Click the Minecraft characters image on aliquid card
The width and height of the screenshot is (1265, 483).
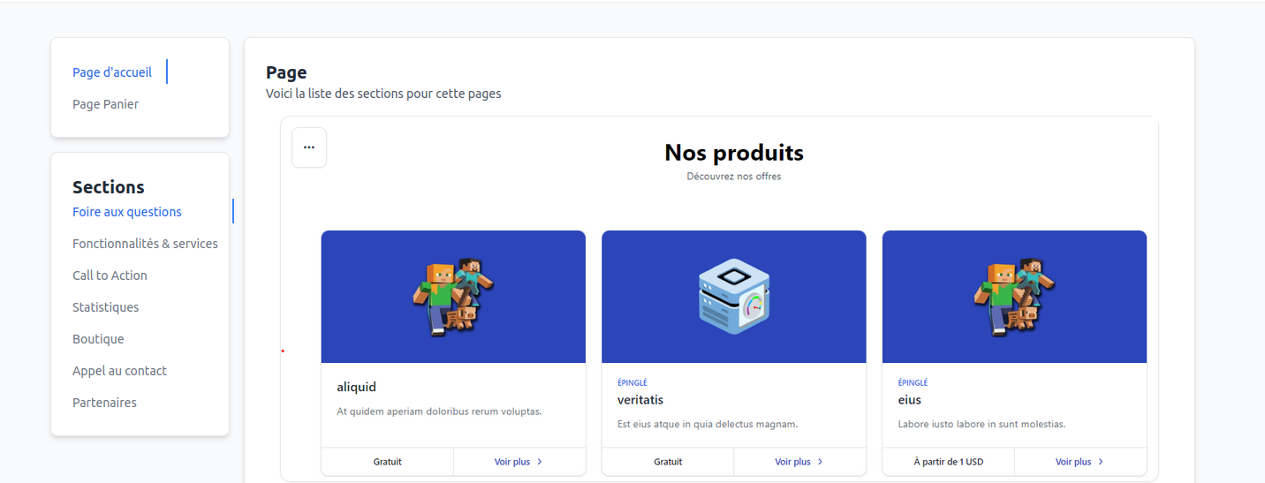coord(453,297)
